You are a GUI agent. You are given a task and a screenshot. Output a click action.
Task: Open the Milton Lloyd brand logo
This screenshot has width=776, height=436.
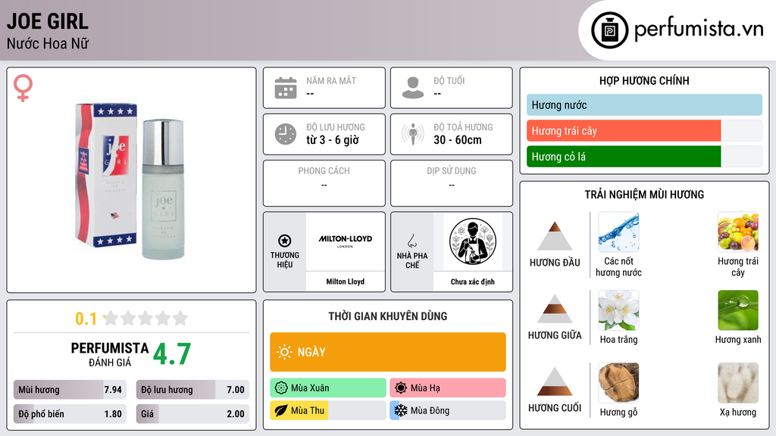(x=346, y=241)
